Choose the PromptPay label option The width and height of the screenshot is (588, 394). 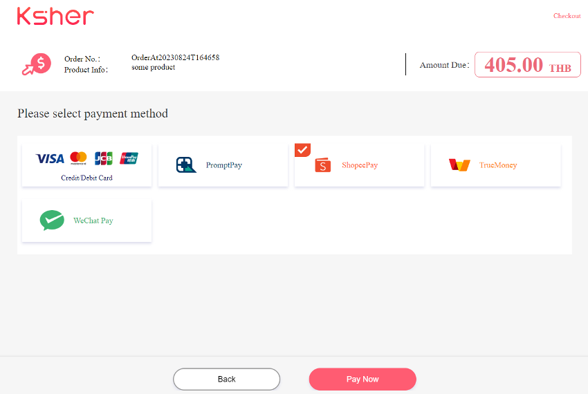[x=224, y=165]
